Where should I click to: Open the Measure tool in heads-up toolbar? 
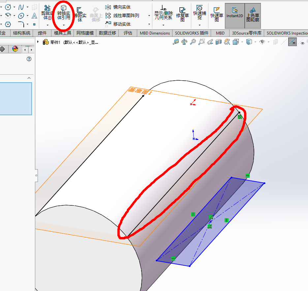point(176,42)
